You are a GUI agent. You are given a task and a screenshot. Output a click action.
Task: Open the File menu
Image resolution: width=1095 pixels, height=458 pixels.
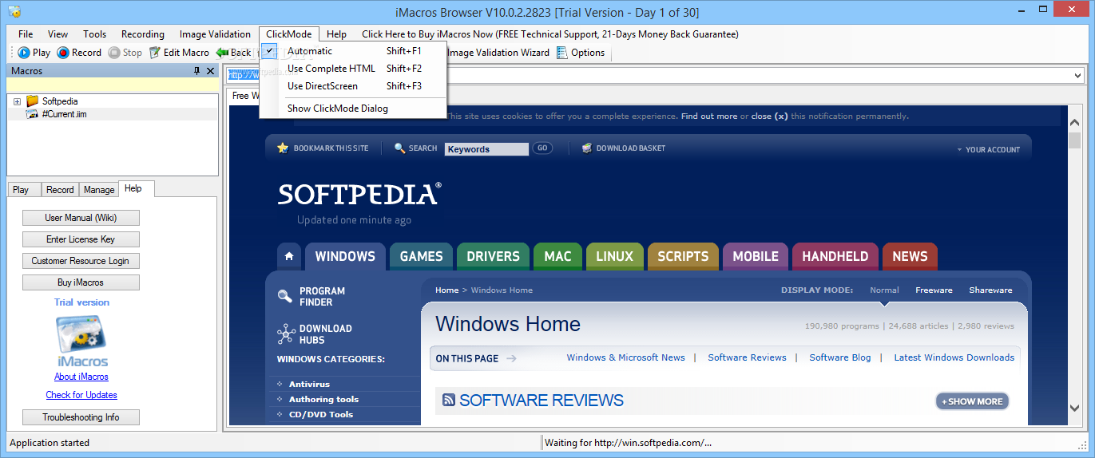point(26,34)
